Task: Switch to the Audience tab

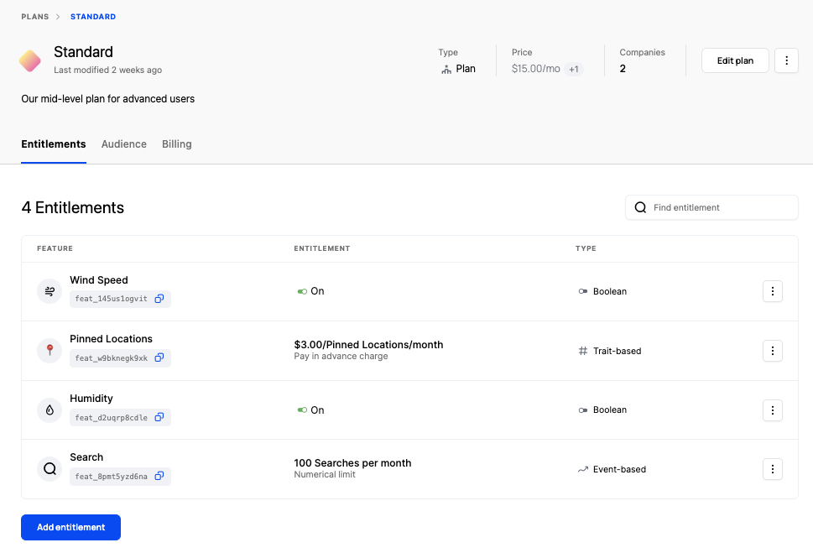Action: pos(124,144)
